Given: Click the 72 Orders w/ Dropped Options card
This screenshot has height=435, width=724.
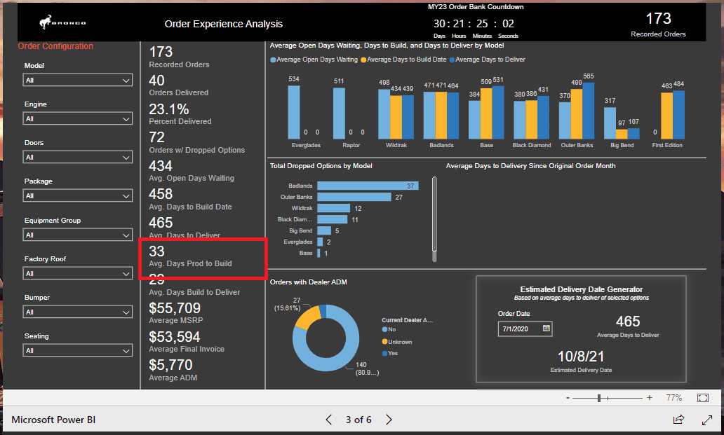Looking at the screenshot, I should tap(196, 142).
